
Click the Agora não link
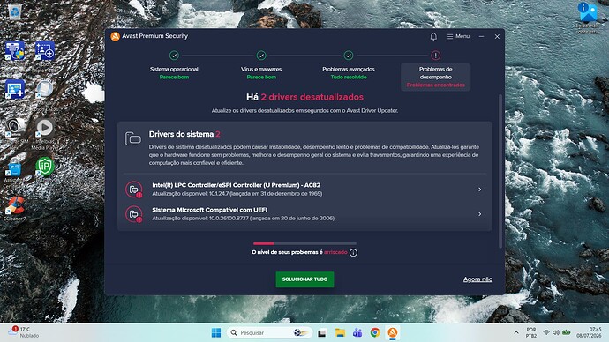[477, 279]
